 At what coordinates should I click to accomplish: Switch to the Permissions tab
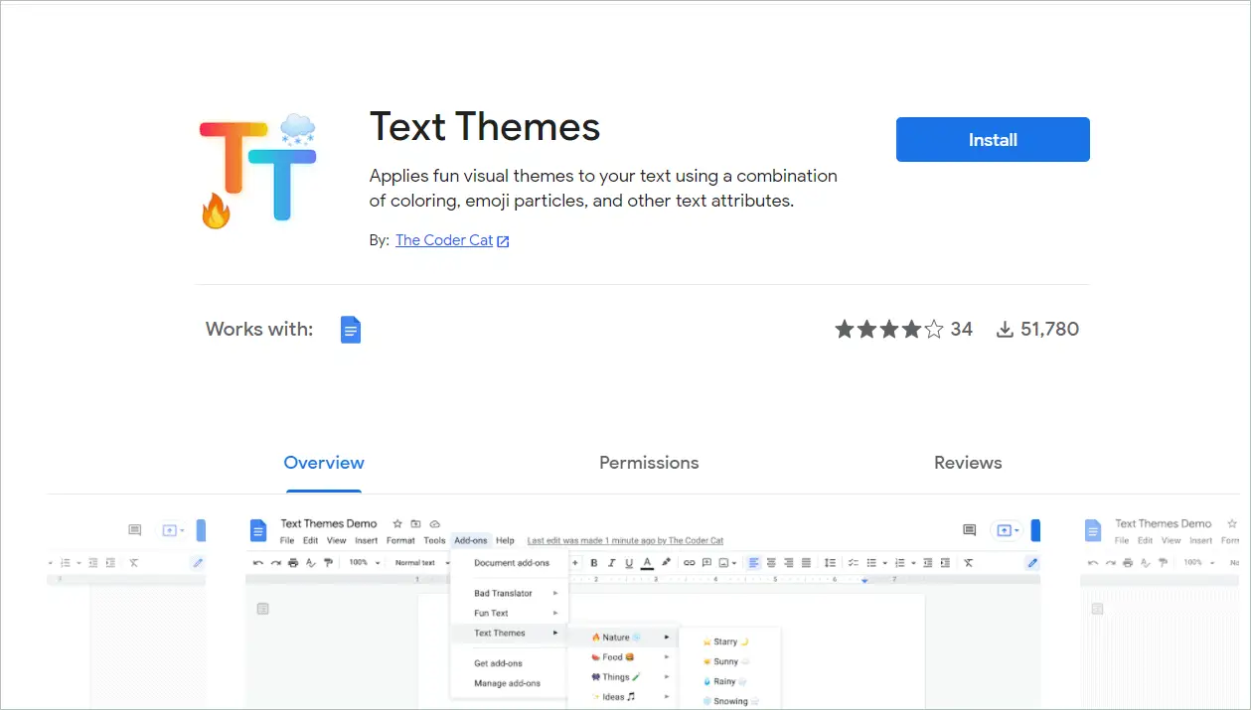pyautogui.click(x=649, y=463)
